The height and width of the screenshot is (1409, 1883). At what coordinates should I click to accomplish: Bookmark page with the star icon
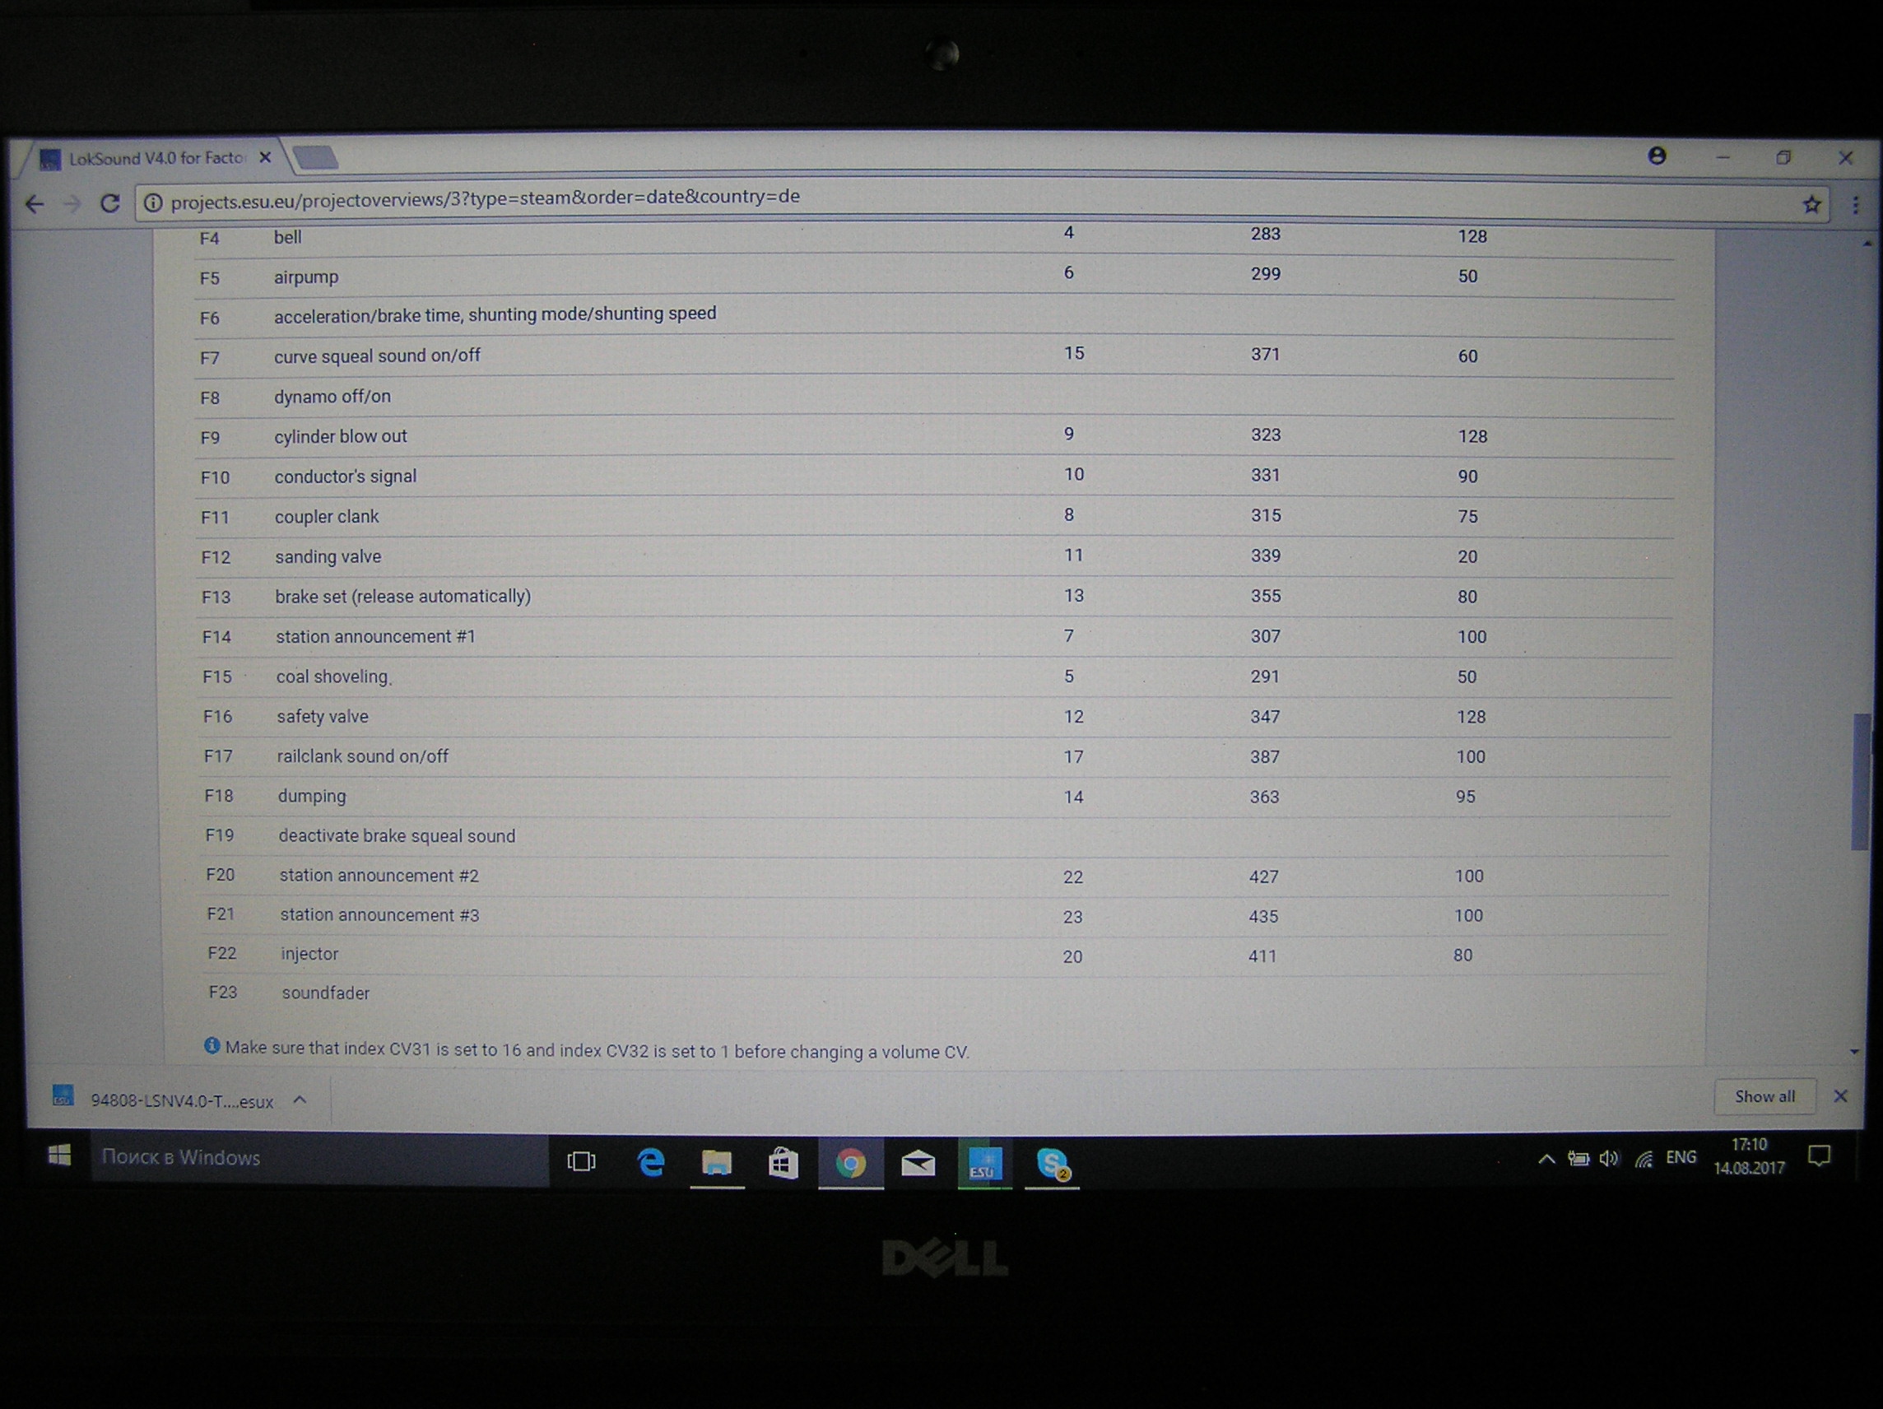[x=1811, y=204]
